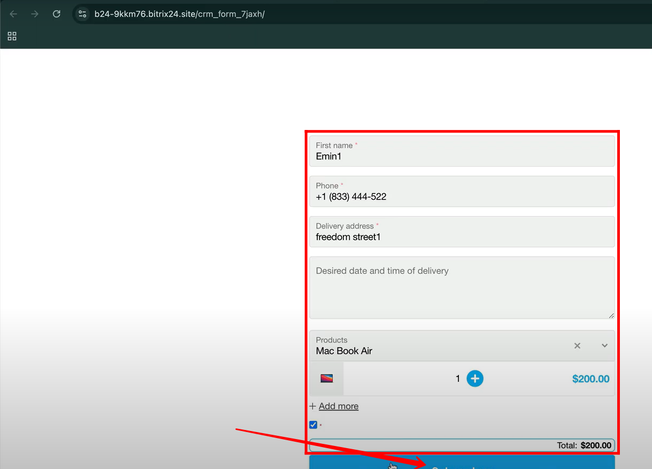Click the browser forward arrow
Screen dimensions: 652x469
coord(35,14)
